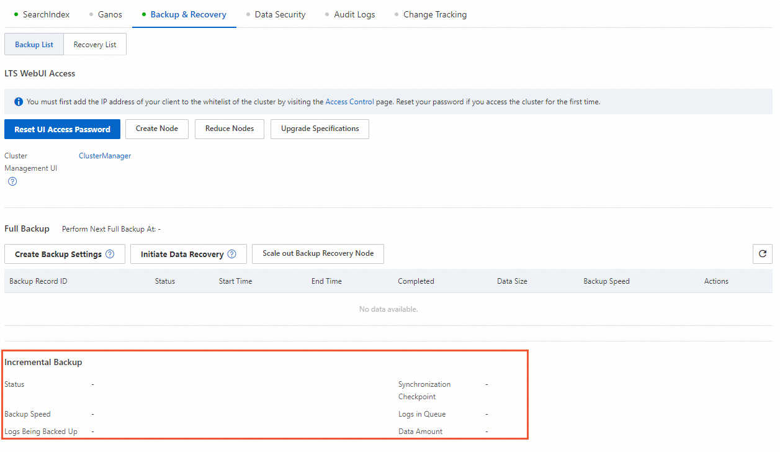Screen dimensions: 780x452
Task: Click the Start Time column header
Action: click(236, 281)
